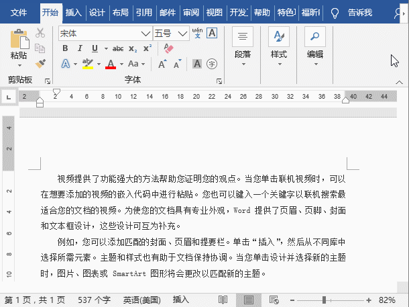Apply red font color
Viewport: 409px width, 307px height.
[111, 64]
